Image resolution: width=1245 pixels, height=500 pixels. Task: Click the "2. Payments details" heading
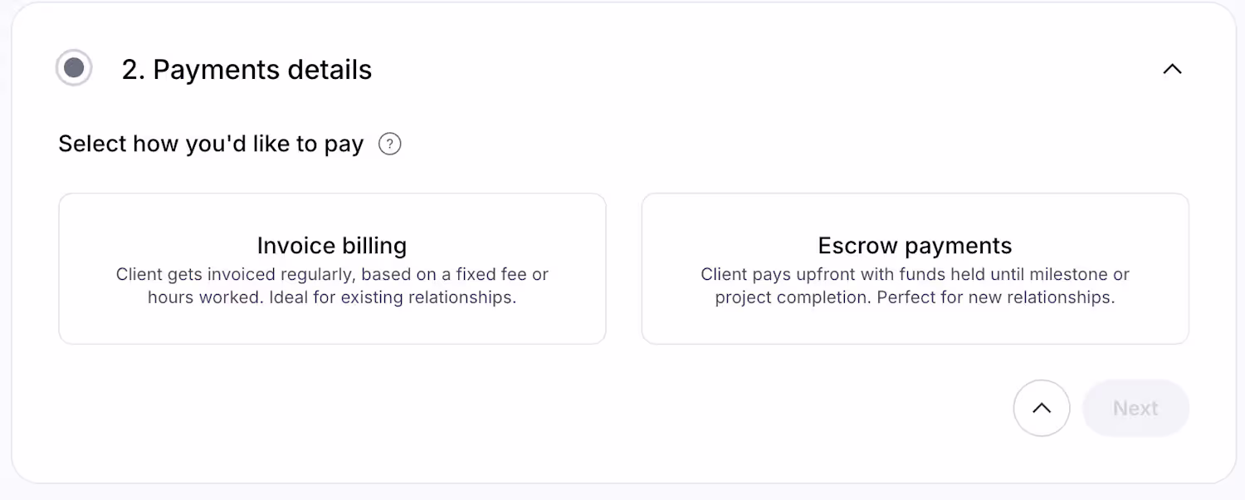tap(247, 70)
